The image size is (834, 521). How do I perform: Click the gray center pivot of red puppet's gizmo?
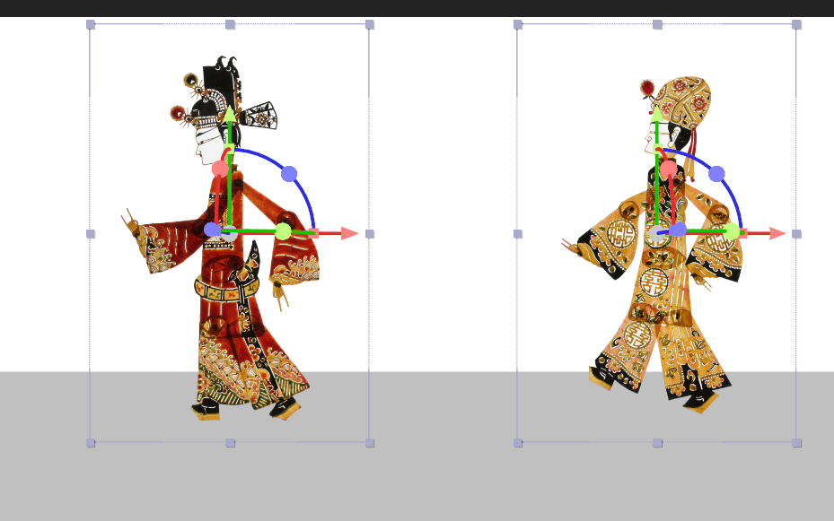(x=229, y=233)
